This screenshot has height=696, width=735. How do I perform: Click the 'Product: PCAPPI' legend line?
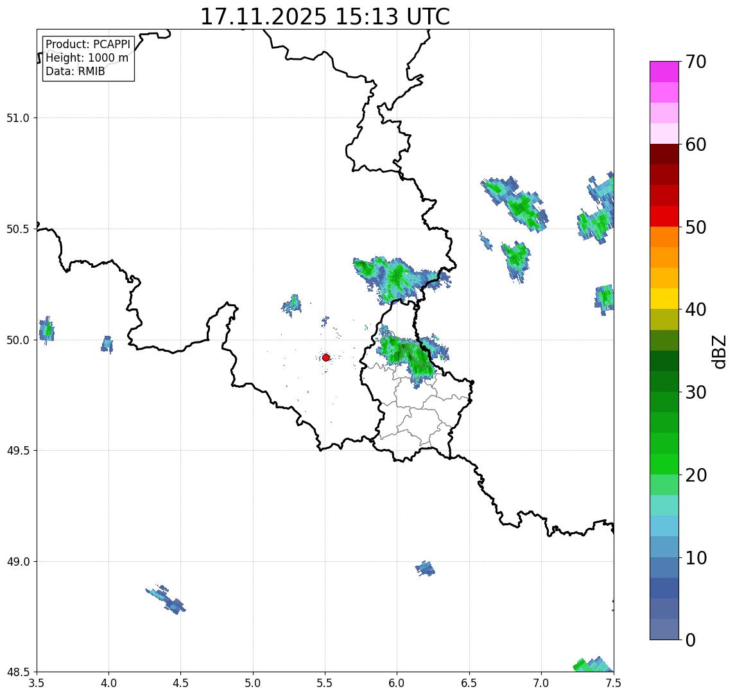coord(88,44)
